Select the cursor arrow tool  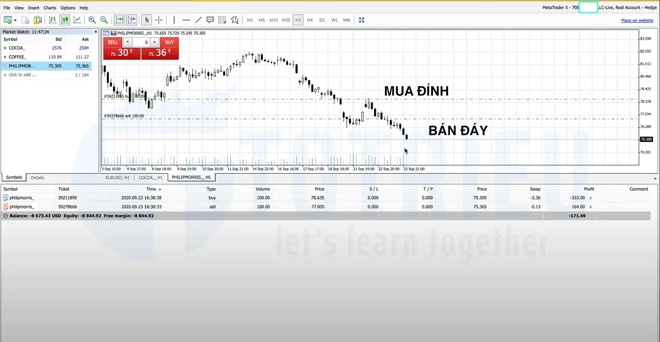click(x=147, y=20)
